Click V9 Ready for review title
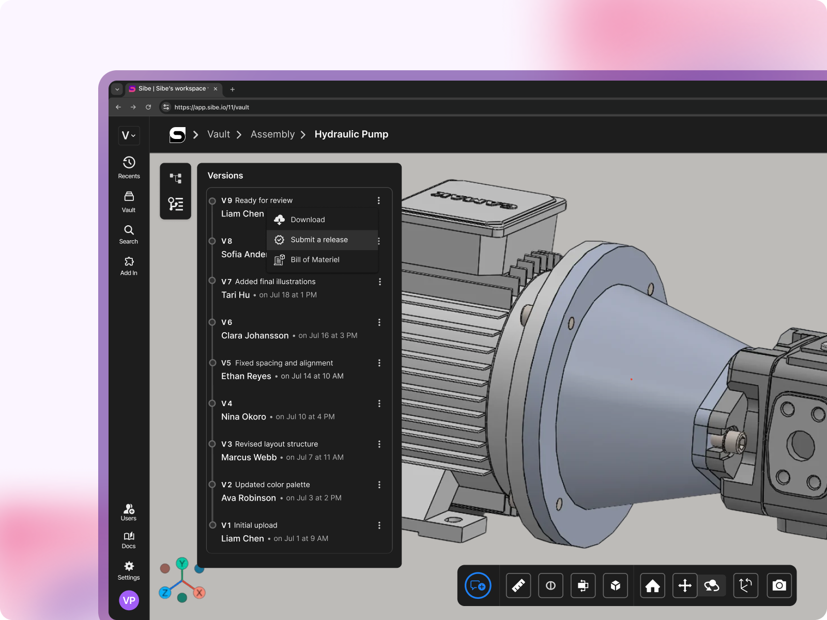The image size is (827, 620). [x=257, y=200]
